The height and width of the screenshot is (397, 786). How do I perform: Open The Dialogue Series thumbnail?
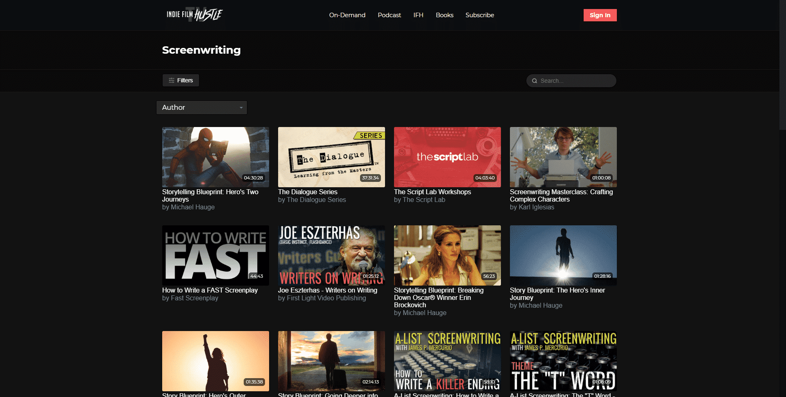(331, 157)
